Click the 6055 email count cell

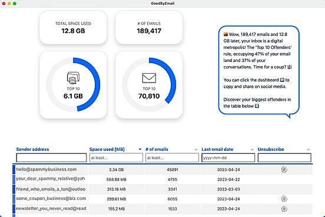[x=173, y=199]
